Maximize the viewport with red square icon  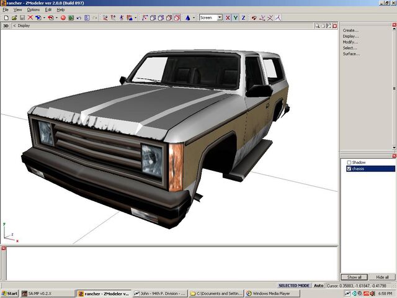335,26
